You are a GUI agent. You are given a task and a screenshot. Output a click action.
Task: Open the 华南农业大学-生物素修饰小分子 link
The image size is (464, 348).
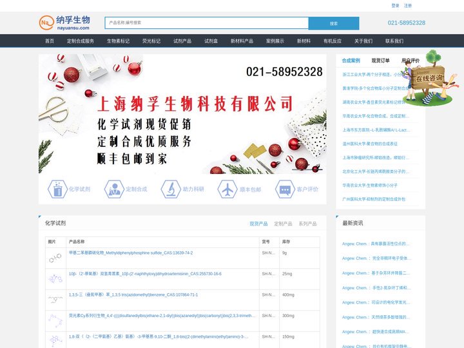point(370,186)
